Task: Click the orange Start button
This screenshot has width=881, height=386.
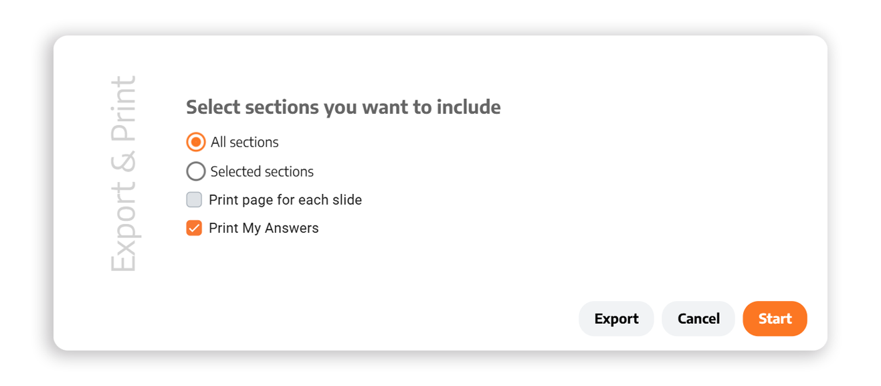Action: 775,318
